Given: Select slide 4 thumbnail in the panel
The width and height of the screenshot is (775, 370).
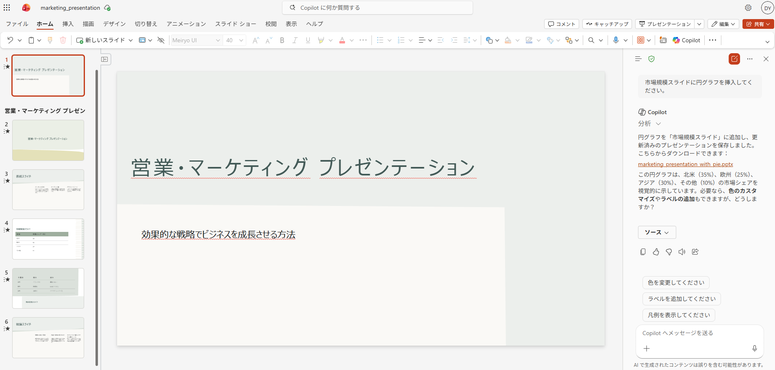Looking at the screenshot, I should point(48,239).
